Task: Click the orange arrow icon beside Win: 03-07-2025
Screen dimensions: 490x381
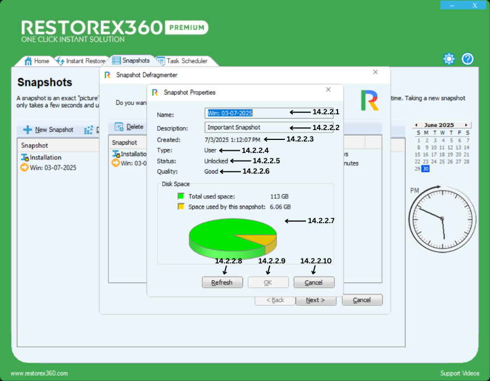Action: point(24,168)
